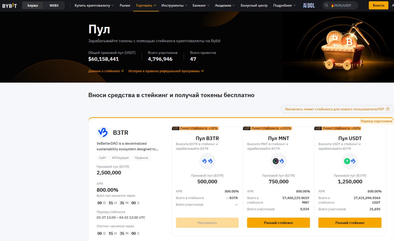This screenshot has width=394, height=241.
Task: Click the search magnifier icon
Action: [327, 6]
